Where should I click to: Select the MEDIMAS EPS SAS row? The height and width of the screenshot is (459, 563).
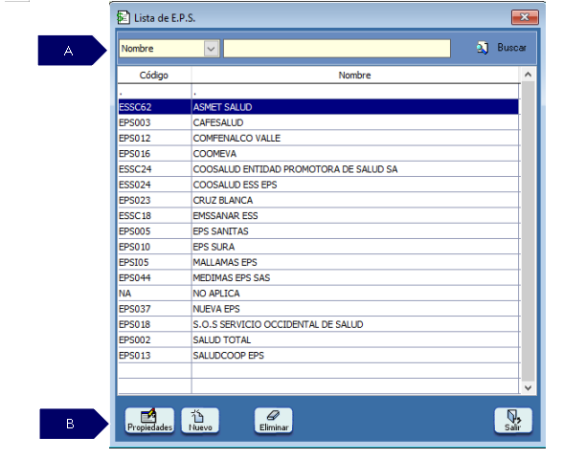click(319, 278)
